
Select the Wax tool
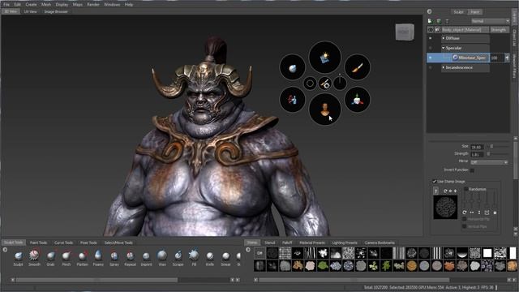pyautogui.click(x=162, y=258)
